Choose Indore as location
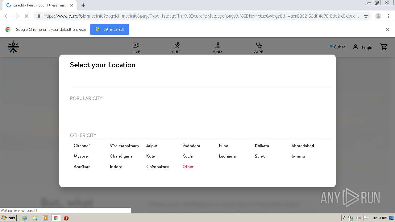 (116, 166)
